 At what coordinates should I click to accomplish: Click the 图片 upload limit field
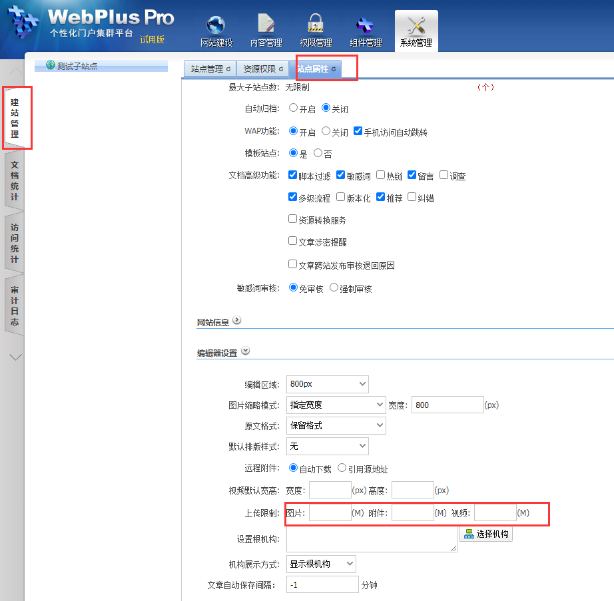(330, 512)
